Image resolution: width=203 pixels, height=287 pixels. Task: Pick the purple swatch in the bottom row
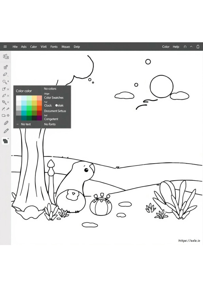point(39,118)
